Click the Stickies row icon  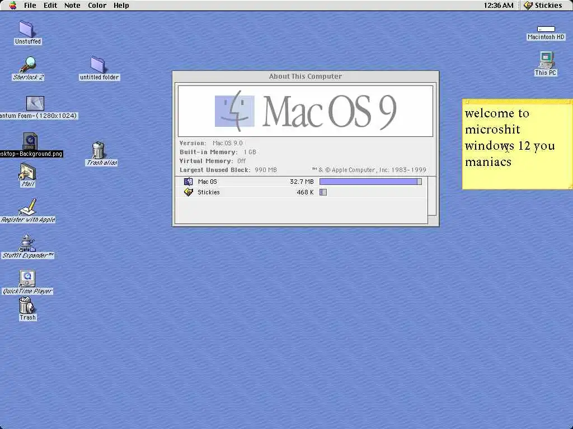coord(188,192)
